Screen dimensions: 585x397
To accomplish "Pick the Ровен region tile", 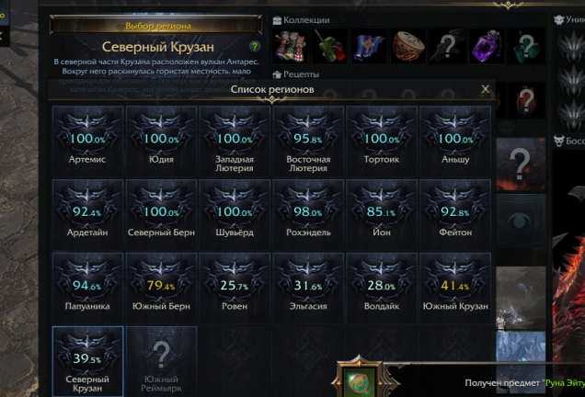I will [x=235, y=288].
